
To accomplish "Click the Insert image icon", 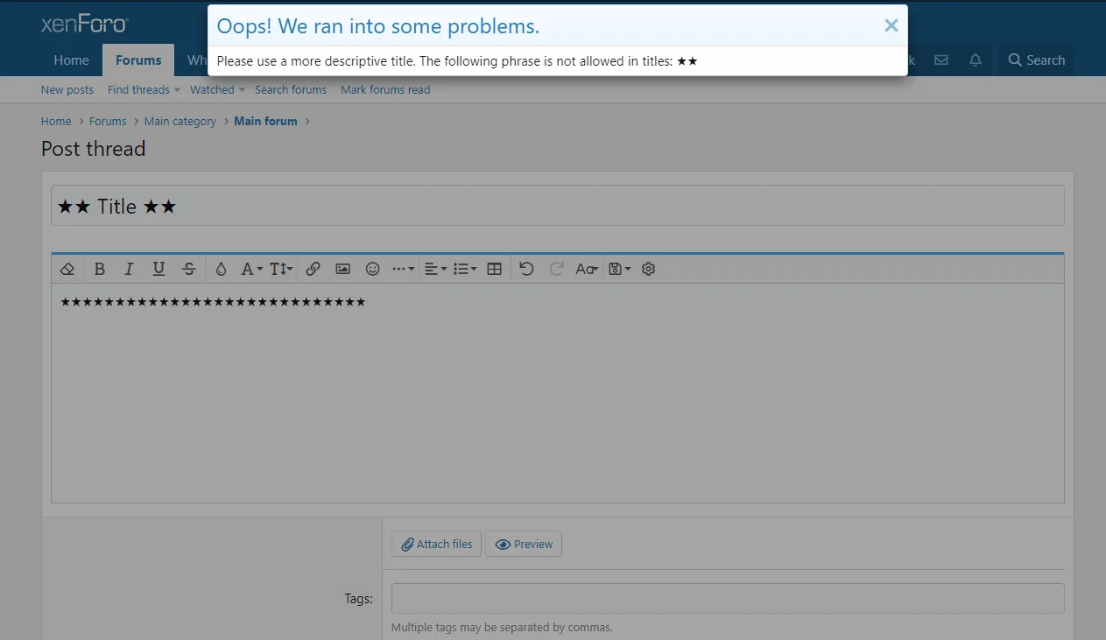I will (342, 270).
